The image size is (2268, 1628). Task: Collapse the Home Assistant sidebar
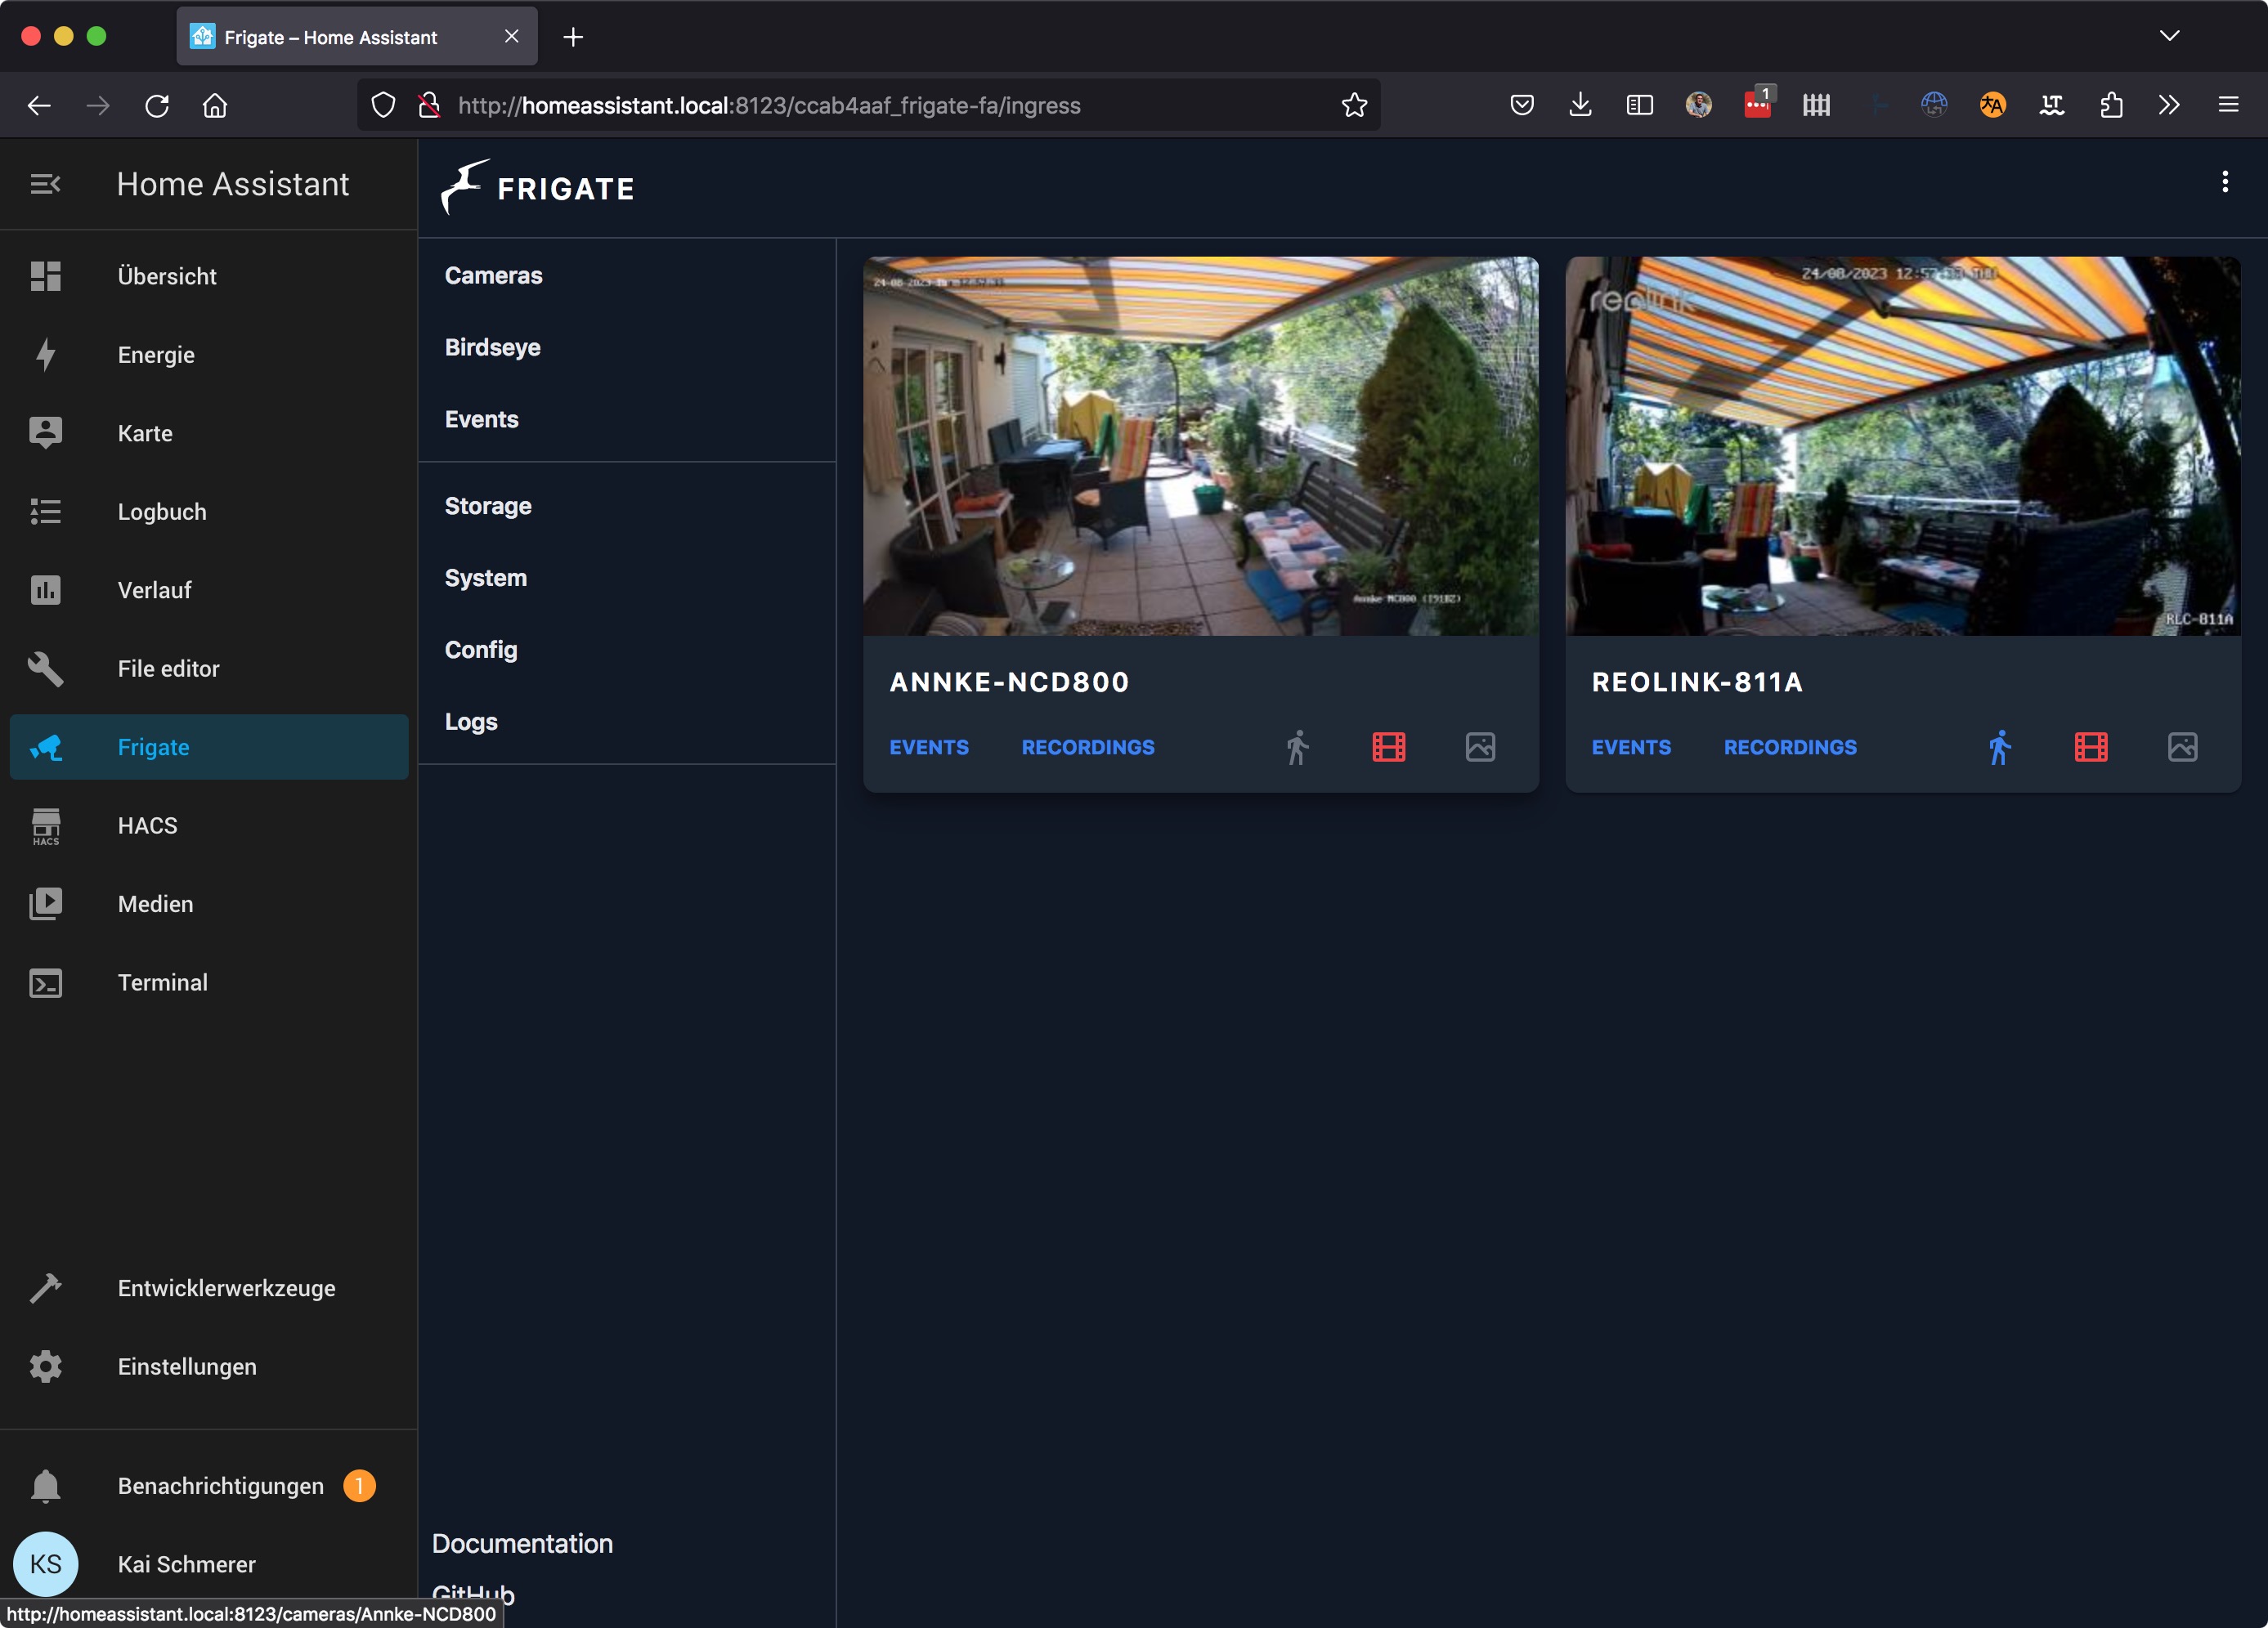pyautogui.click(x=45, y=184)
